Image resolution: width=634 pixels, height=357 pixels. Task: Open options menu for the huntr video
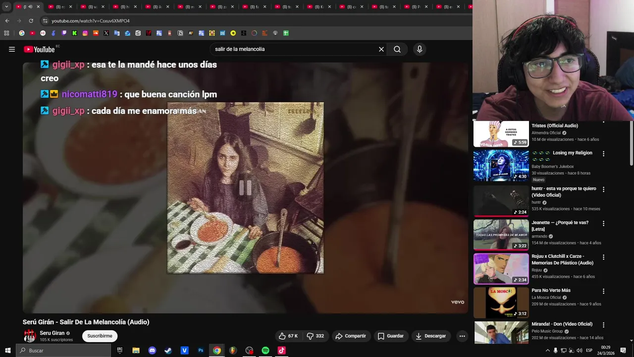tap(603, 189)
